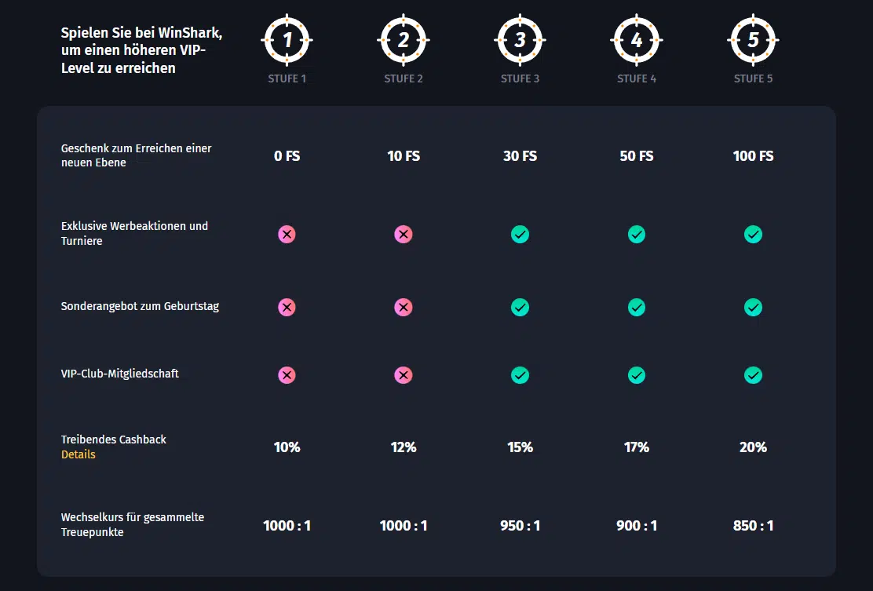Click Stufe 2 cross icon for Sonderangebot zum Geburtstag
The image size is (873, 591).
pos(404,307)
